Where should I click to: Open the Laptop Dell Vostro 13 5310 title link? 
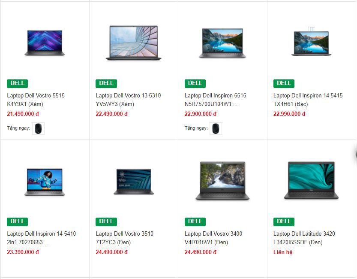click(128, 100)
